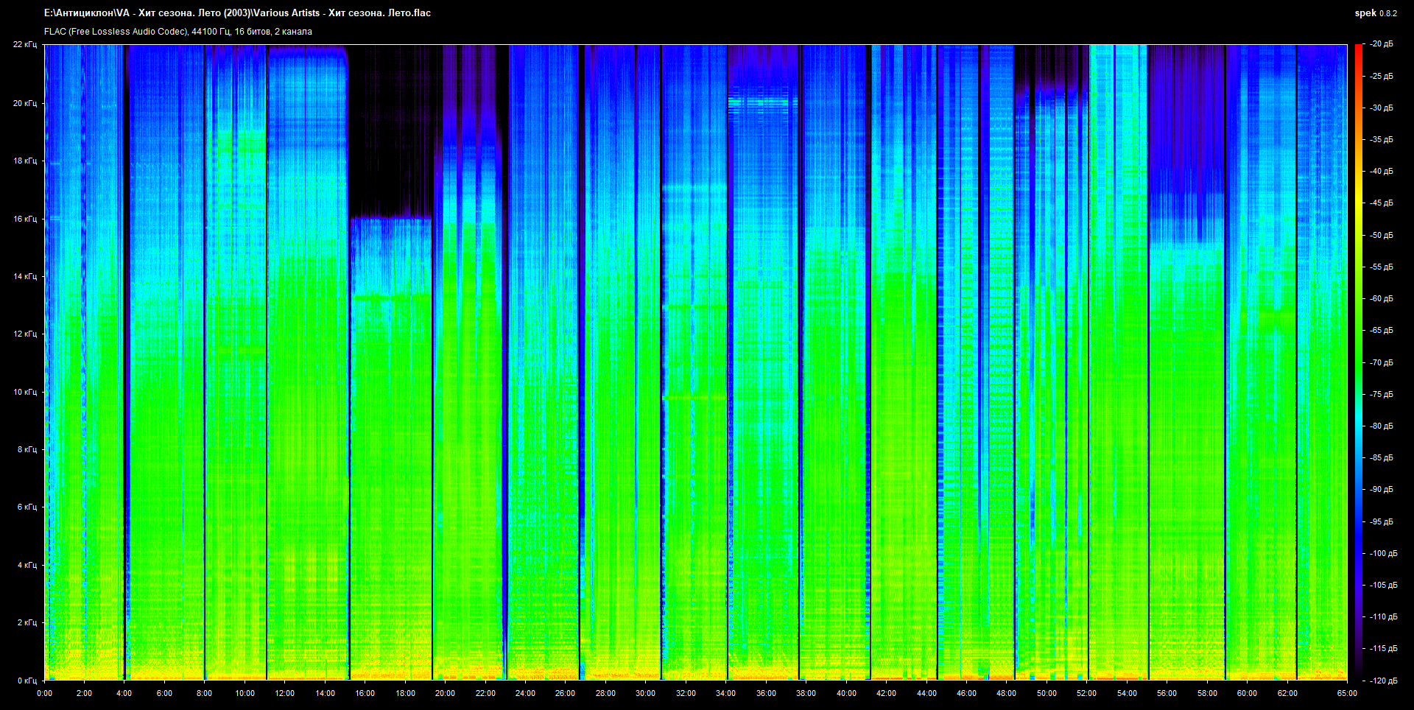The height and width of the screenshot is (710, 1414).
Task: Click the dark cutoff region above 16 kHz
Action: click(390, 133)
